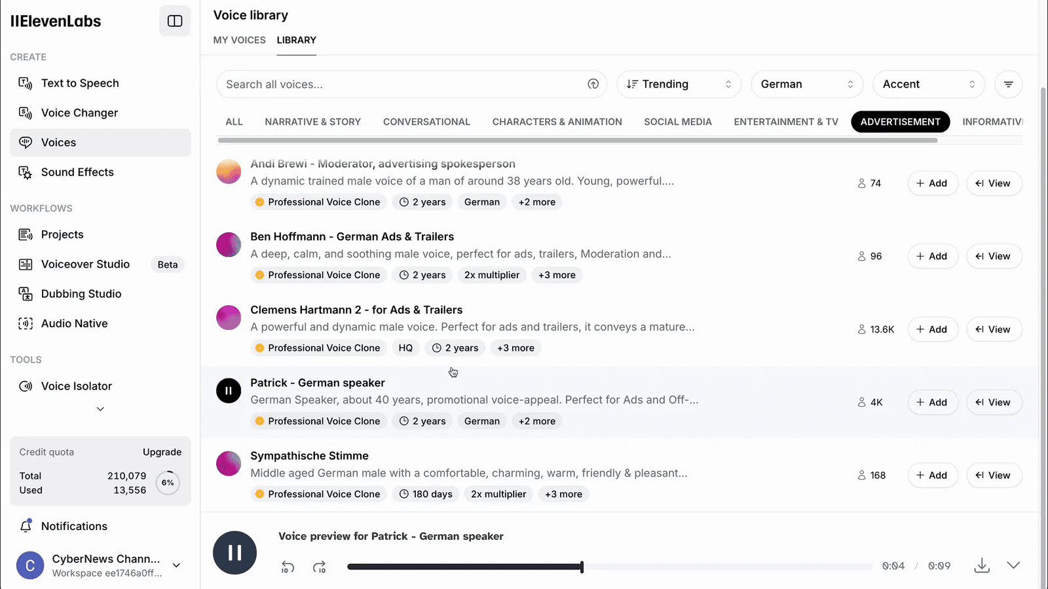Click the IIElevenLabs logo
The width and height of the screenshot is (1048, 589).
pos(56,21)
